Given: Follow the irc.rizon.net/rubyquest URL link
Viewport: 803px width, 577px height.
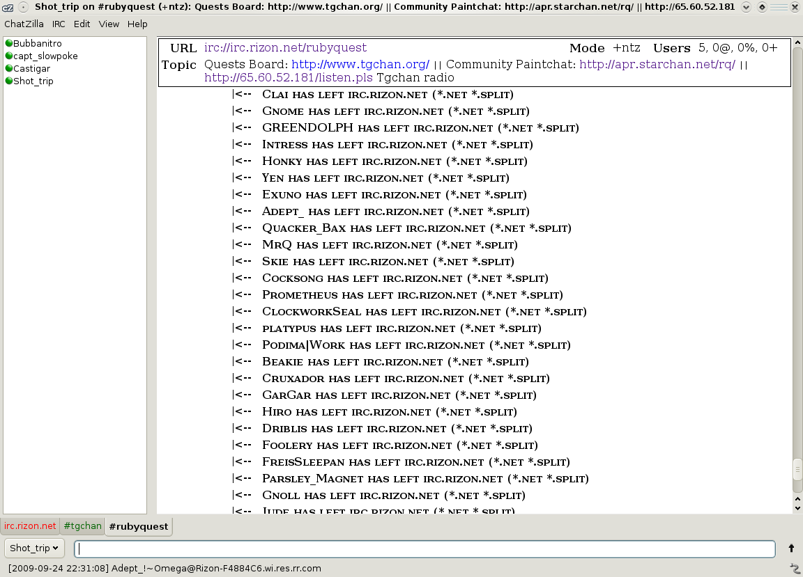Looking at the screenshot, I should 285,48.
